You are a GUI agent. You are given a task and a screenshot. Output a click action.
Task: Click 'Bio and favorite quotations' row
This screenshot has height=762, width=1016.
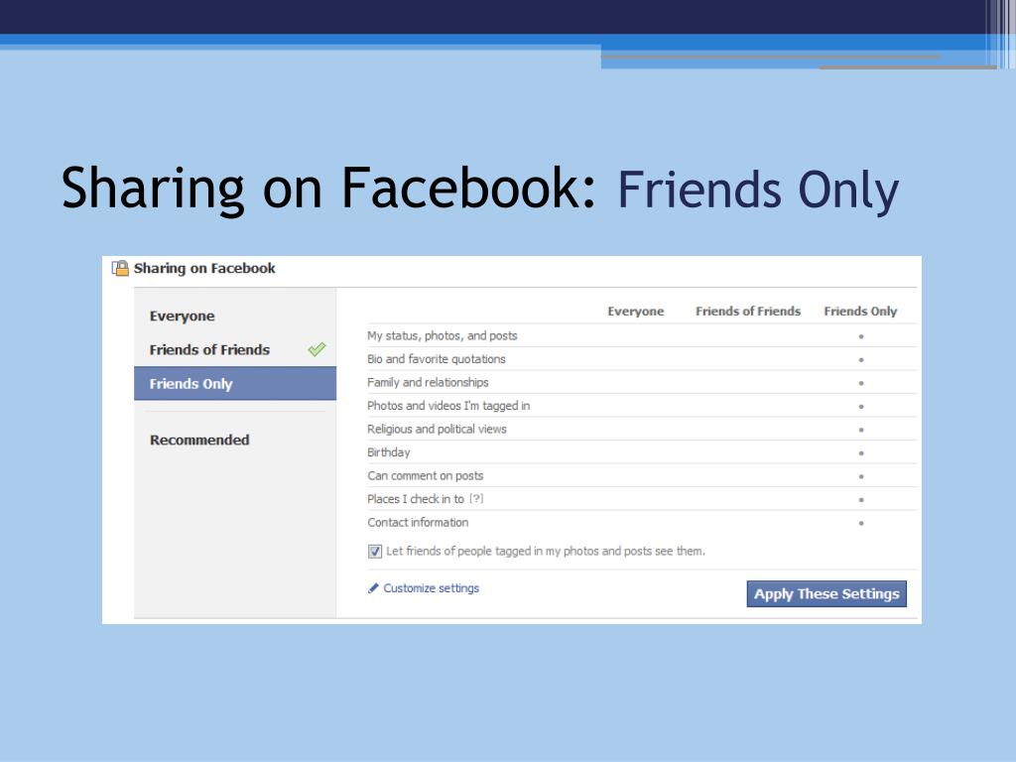642,359
